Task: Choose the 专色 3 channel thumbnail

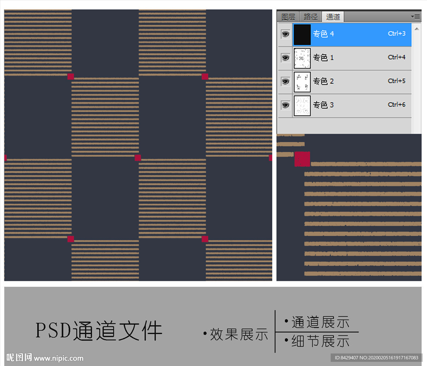Action: pyautogui.click(x=302, y=106)
